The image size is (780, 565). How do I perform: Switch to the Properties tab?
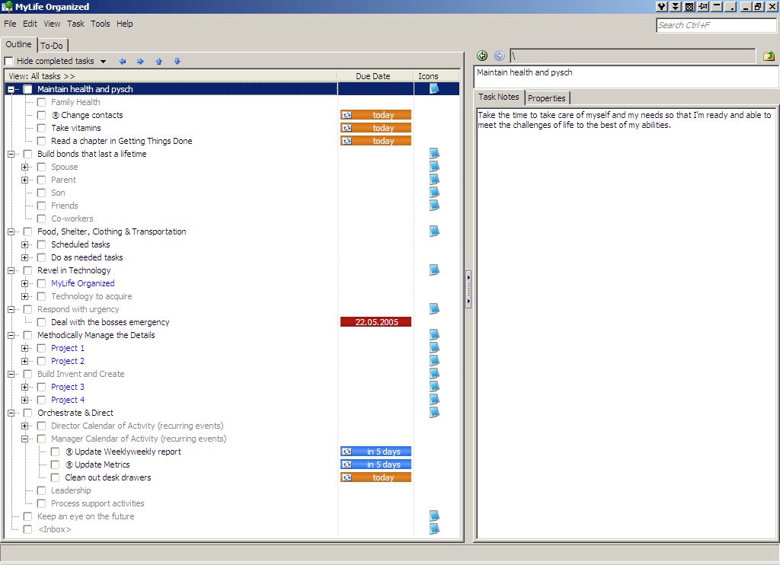click(547, 98)
